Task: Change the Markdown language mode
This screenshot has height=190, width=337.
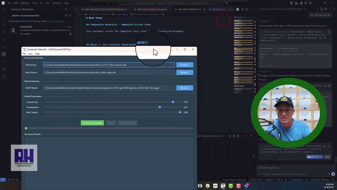Action: click(x=298, y=180)
